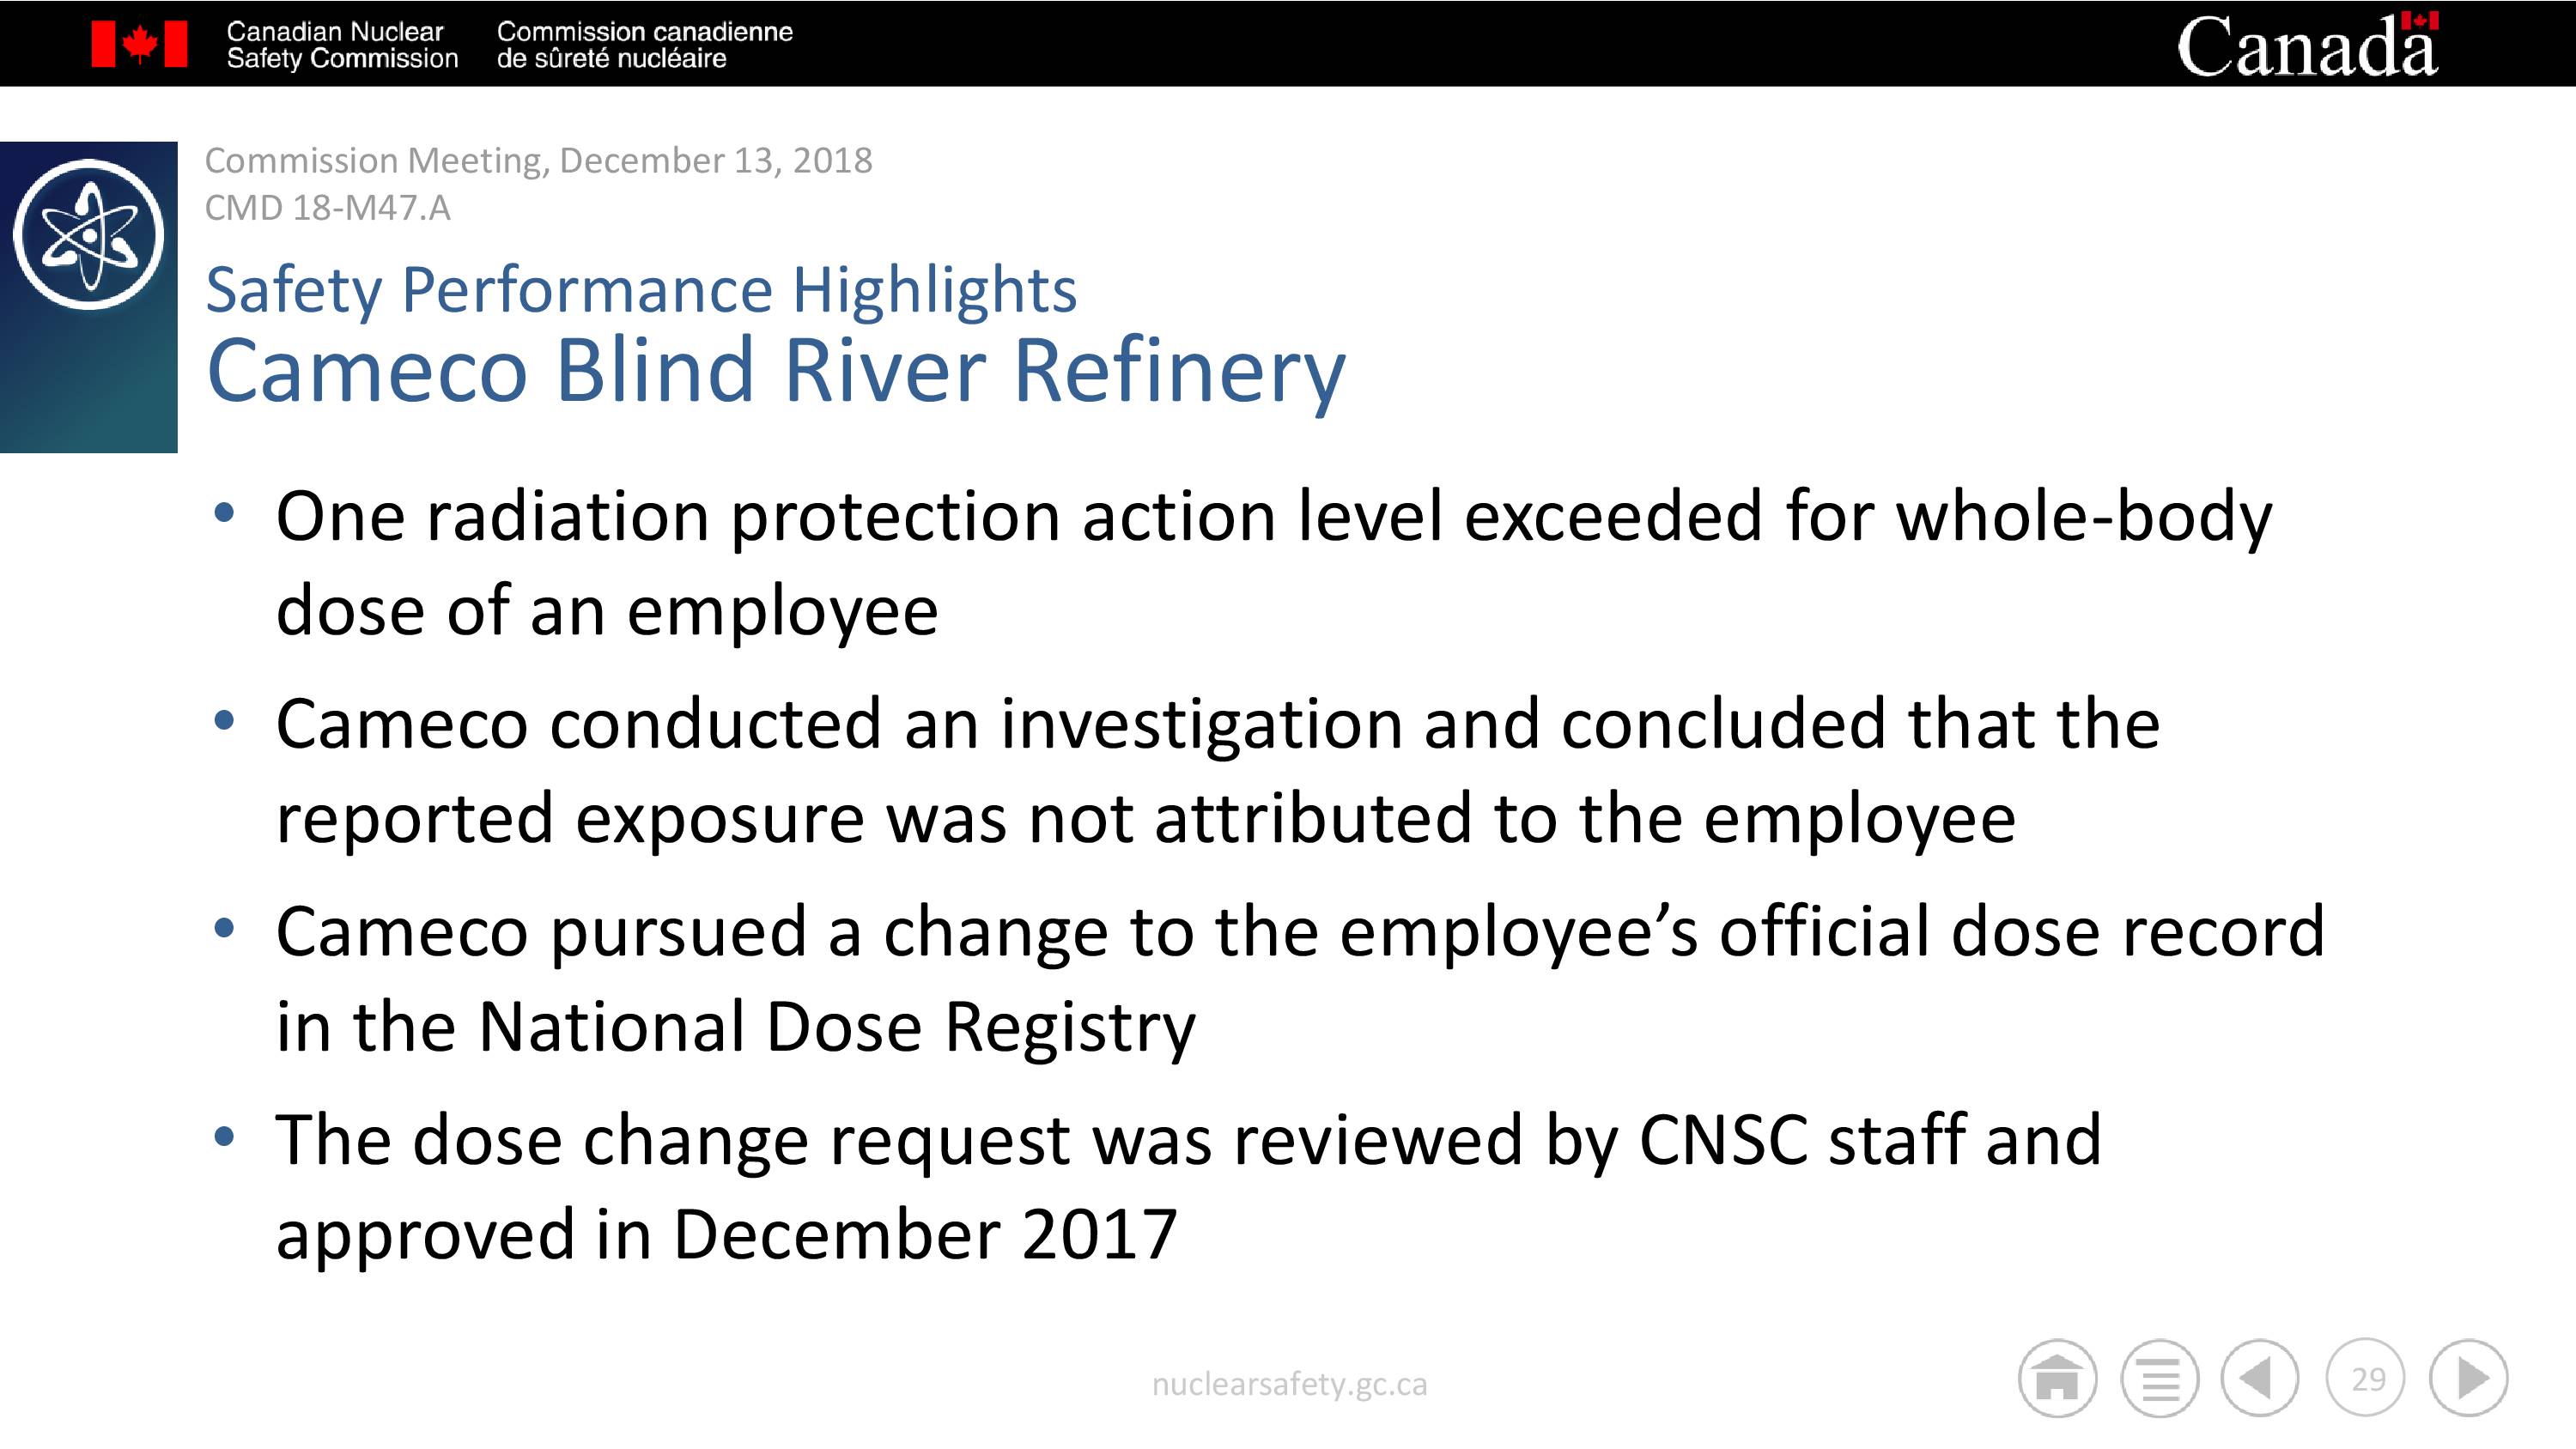Select the Cameco Blind River Refinery title
Image resolution: width=2576 pixels, height=1449 pixels.
776,372
